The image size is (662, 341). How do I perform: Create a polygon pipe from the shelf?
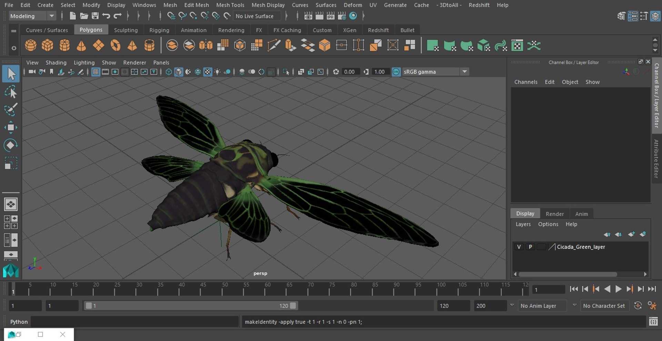149,45
